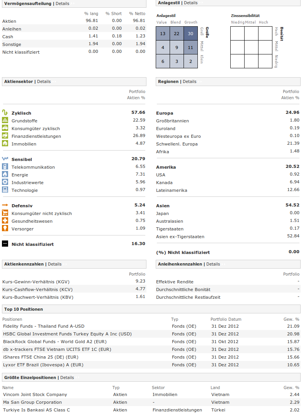Screen dimensions: 301x413
Task: Click the Portfolio Datum column header
Action: pos(226,319)
